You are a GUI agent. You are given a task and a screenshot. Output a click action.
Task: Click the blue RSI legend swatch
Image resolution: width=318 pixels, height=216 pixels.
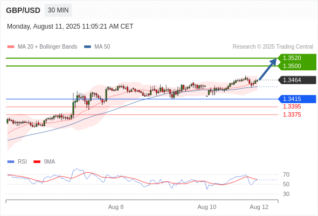(x=11, y=162)
